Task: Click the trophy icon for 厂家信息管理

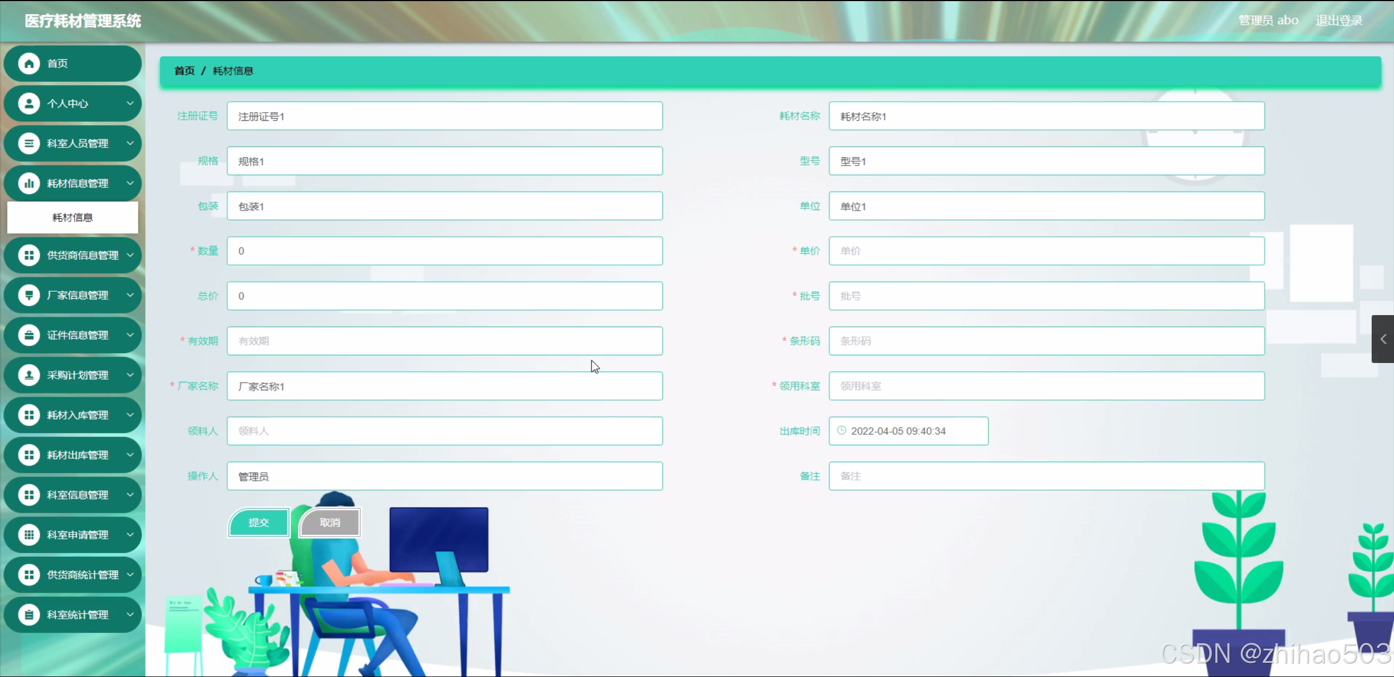Action: [29, 295]
